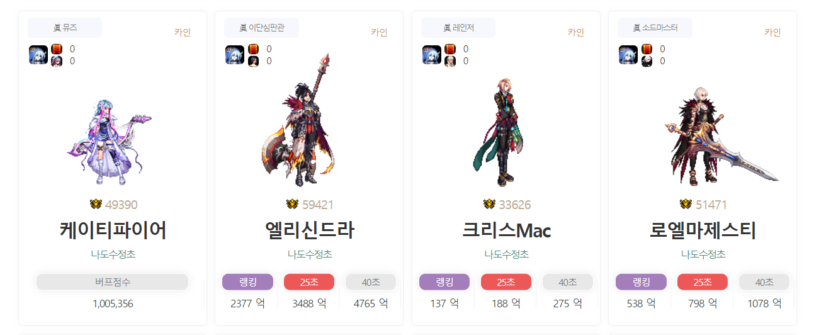Click the 이단심판관 job tag
This screenshot has height=335, width=831.
click(x=261, y=28)
